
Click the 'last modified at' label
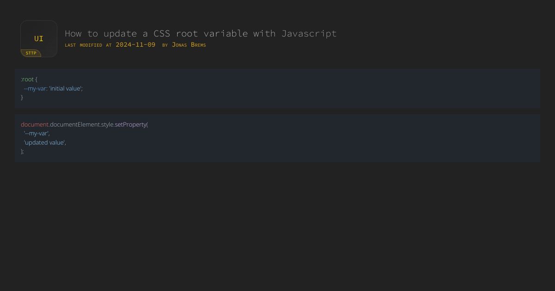click(88, 45)
